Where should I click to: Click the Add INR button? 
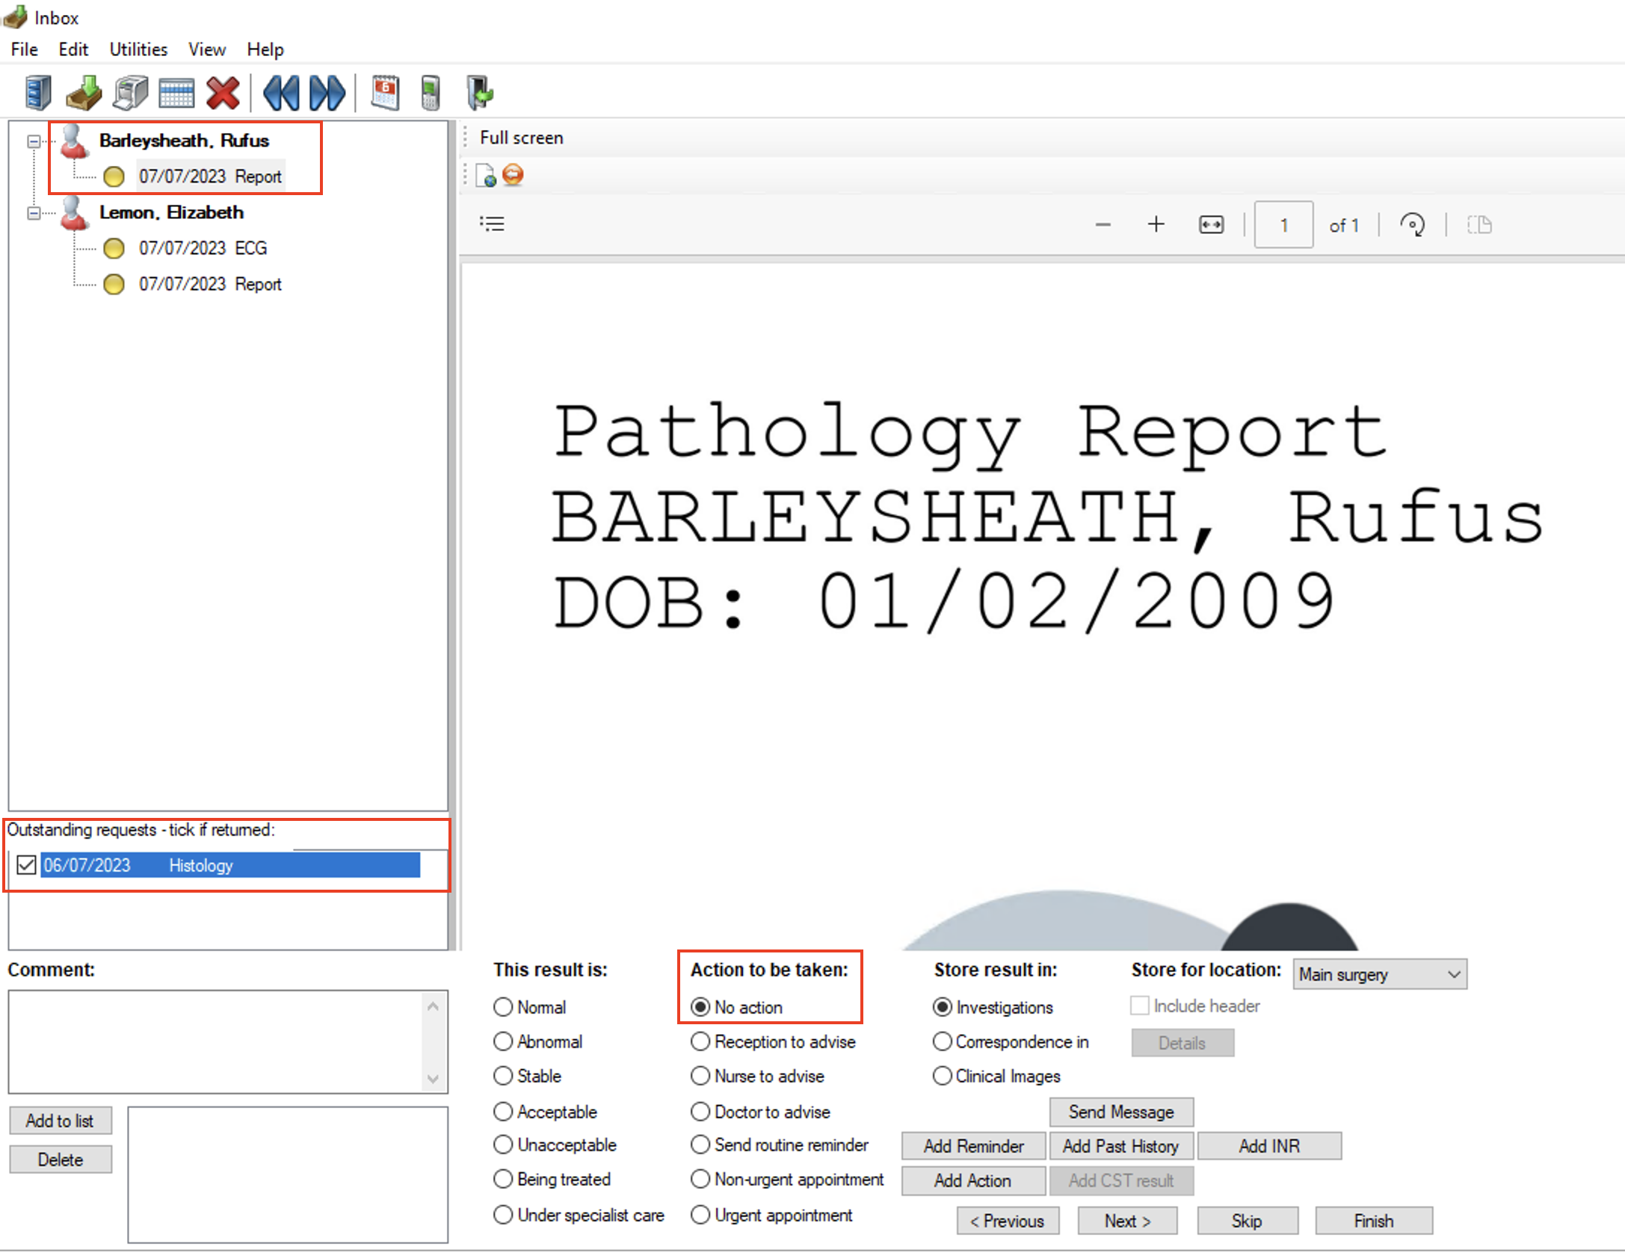1269,1146
